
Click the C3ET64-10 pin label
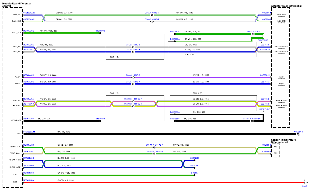265,50
